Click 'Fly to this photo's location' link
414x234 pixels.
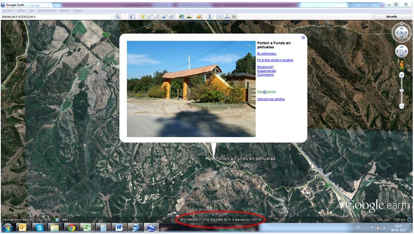pos(275,60)
